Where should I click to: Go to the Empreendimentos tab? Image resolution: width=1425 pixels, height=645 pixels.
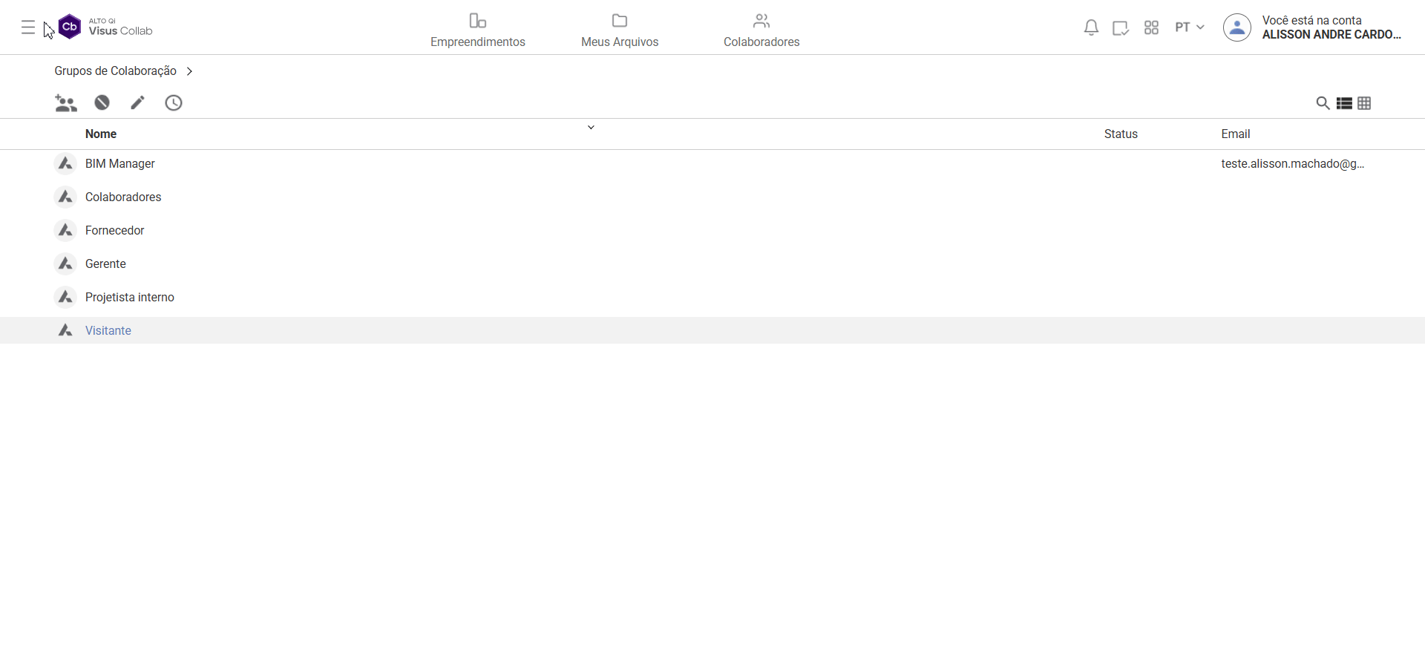[478, 30]
